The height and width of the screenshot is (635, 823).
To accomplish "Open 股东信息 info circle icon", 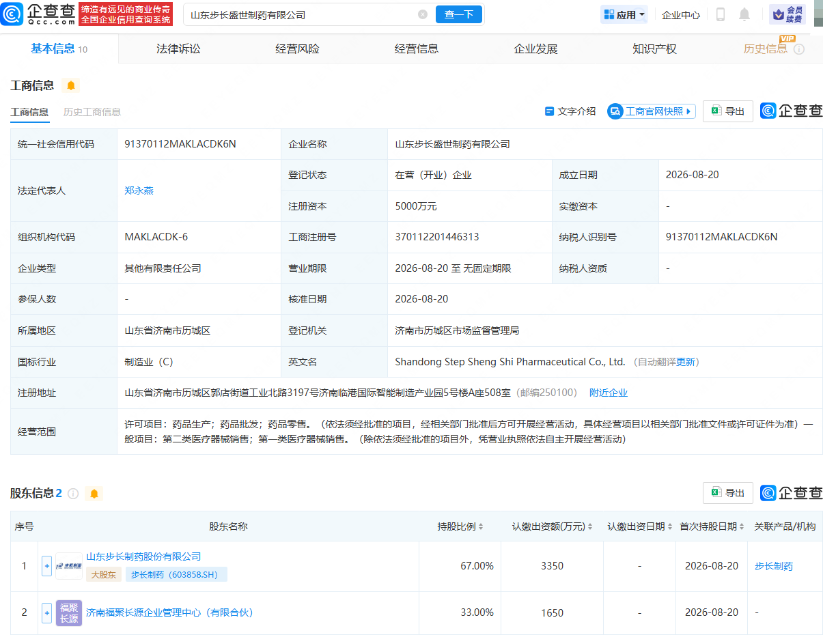I will tap(73, 493).
